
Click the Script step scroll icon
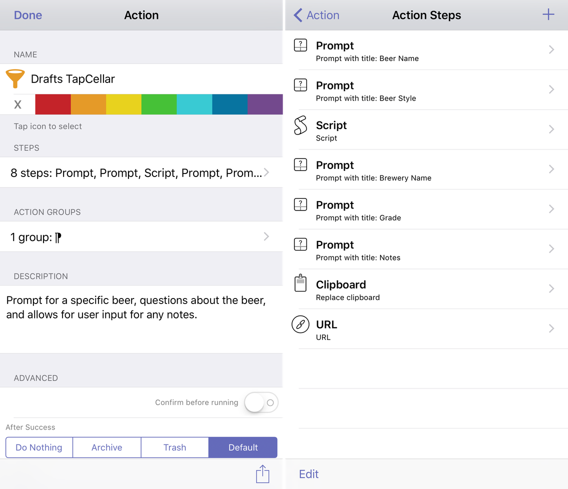(x=300, y=126)
